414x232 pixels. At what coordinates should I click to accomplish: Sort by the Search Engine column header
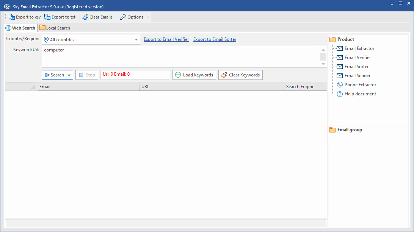[306, 86]
